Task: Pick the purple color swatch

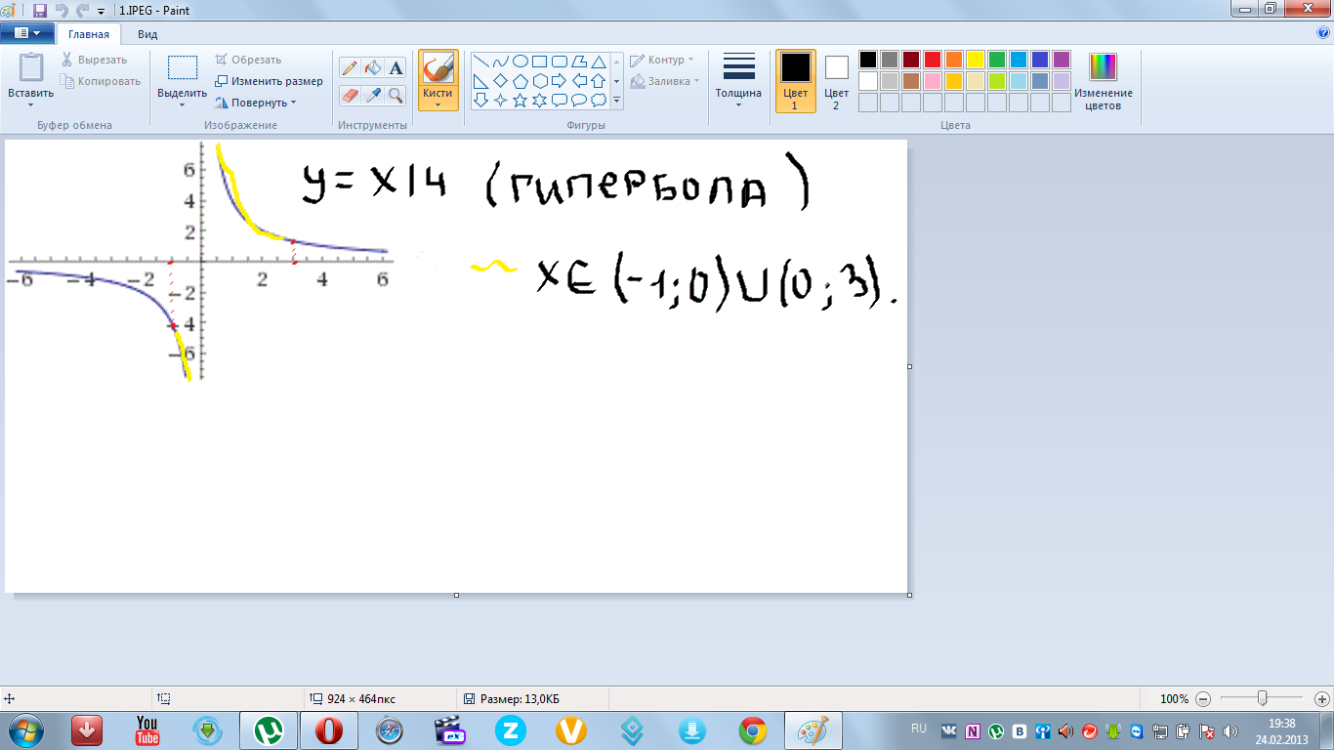Action: [x=1061, y=60]
